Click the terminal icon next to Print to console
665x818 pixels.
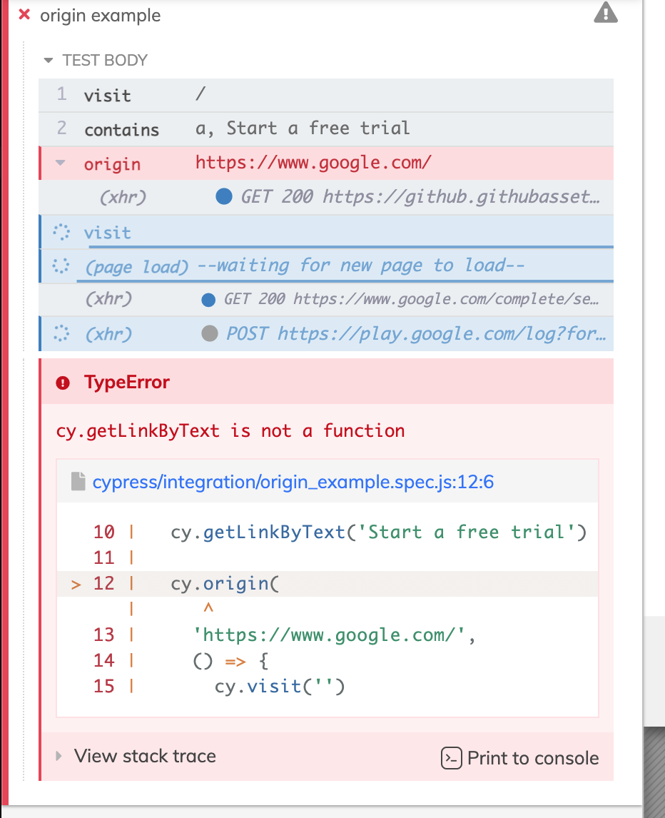[x=452, y=758]
